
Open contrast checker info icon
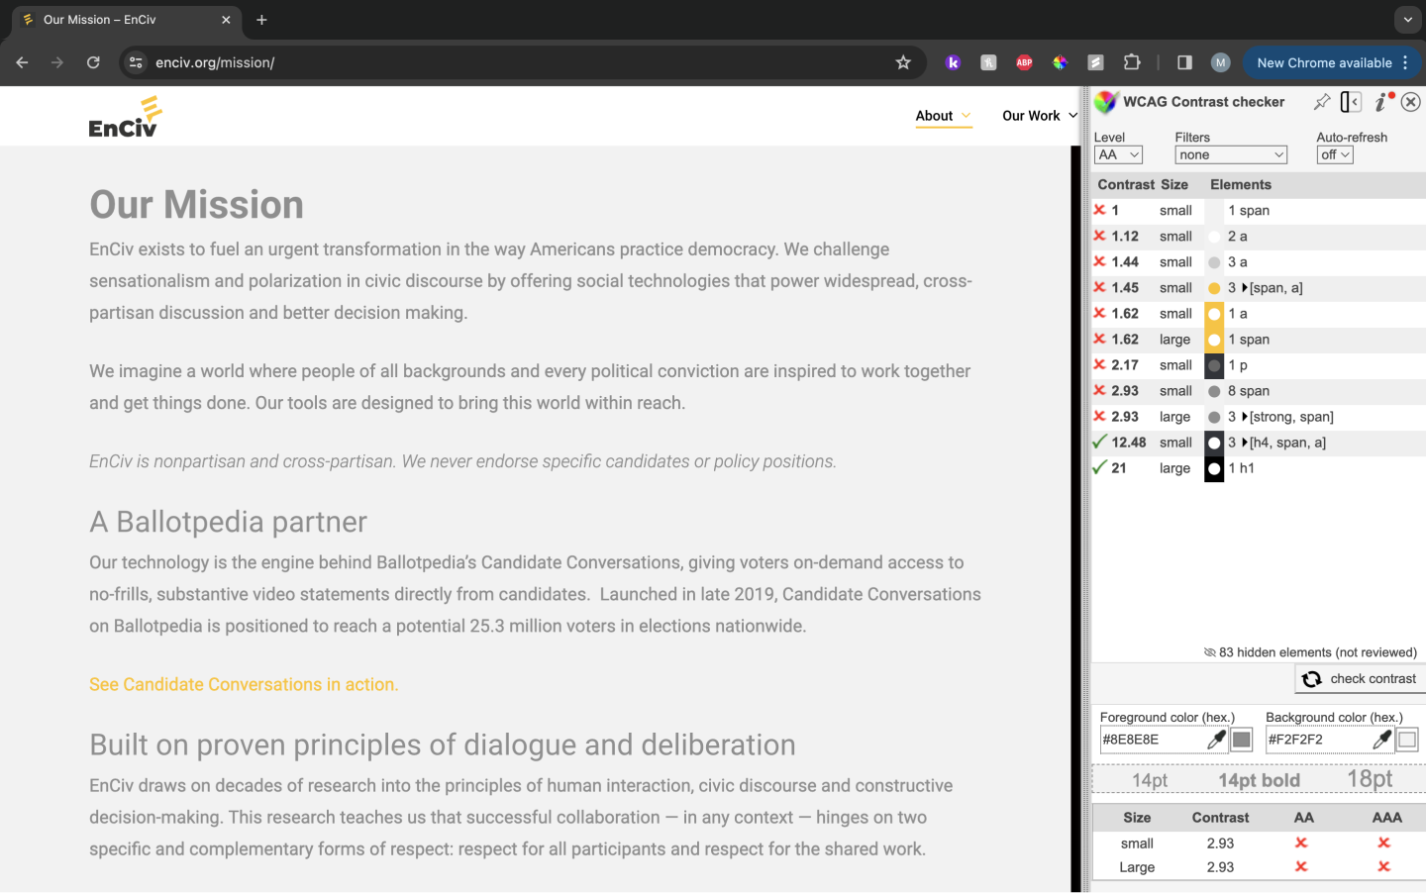coord(1383,102)
